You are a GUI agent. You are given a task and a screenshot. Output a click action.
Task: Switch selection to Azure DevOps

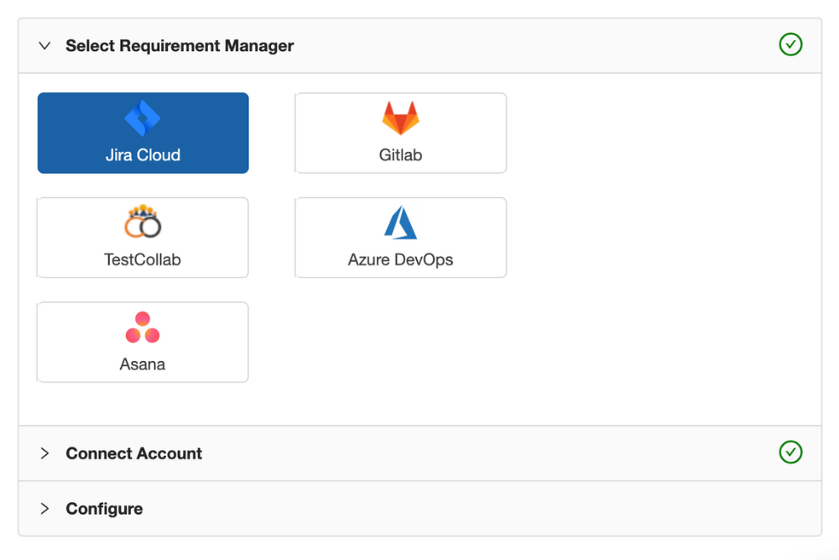click(x=400, y=238)
